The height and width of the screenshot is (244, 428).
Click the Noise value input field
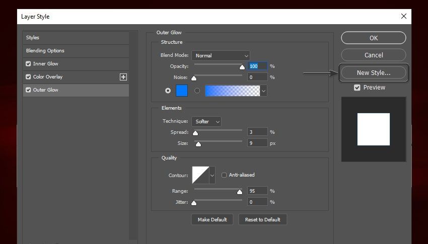coord(257,77)
